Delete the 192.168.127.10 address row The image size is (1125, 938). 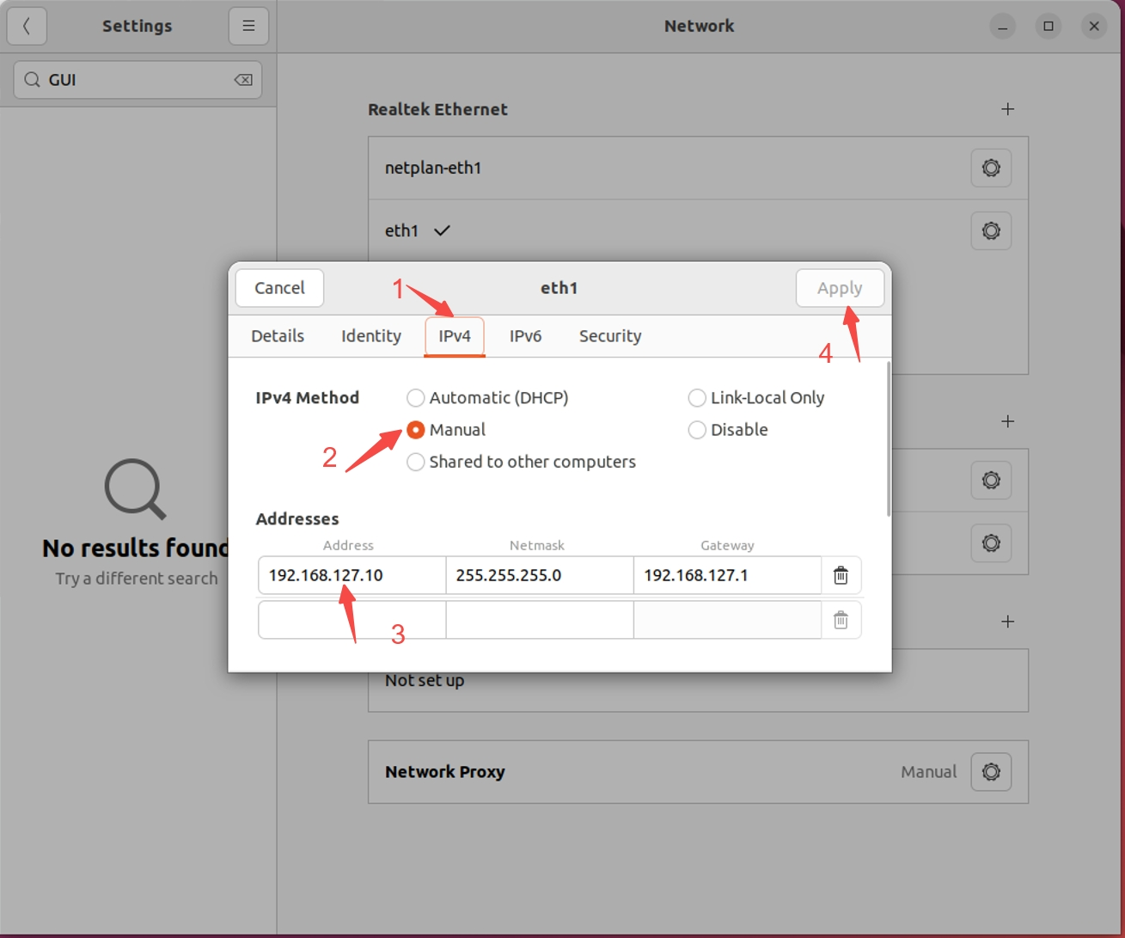coord(841,575)
